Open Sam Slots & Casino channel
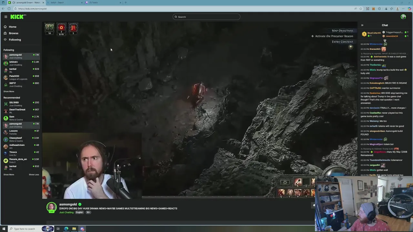The height and width of the screenshot is (232, 413). 21,118
